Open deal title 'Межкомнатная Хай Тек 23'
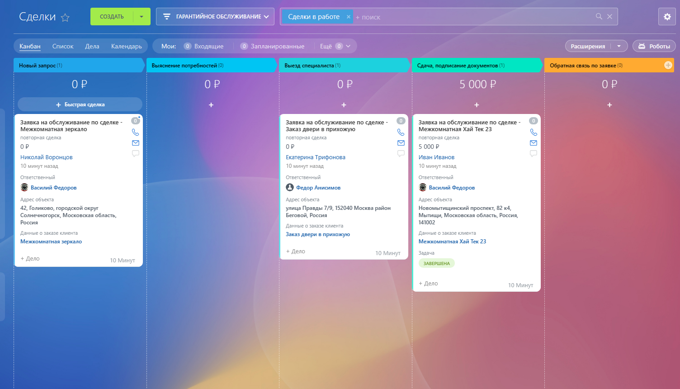The image size is (680, 389). 470,126
